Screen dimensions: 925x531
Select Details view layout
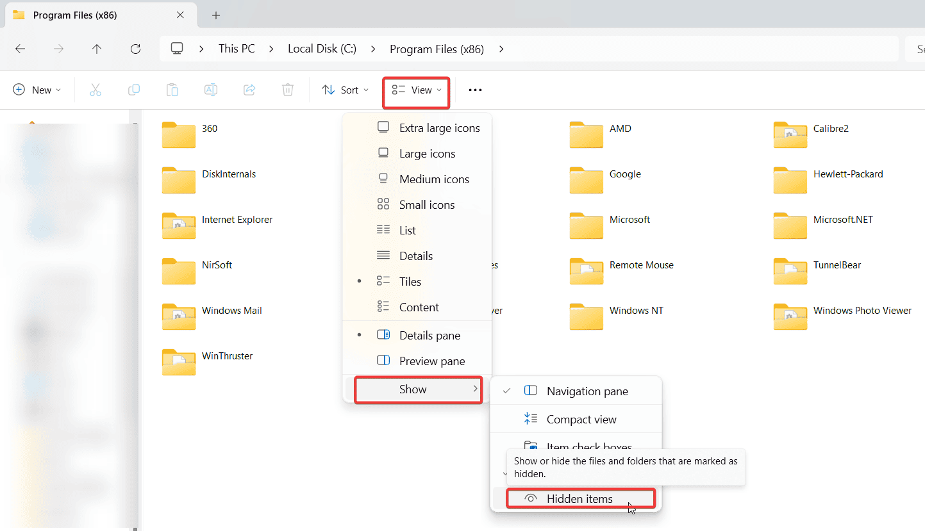417,256
